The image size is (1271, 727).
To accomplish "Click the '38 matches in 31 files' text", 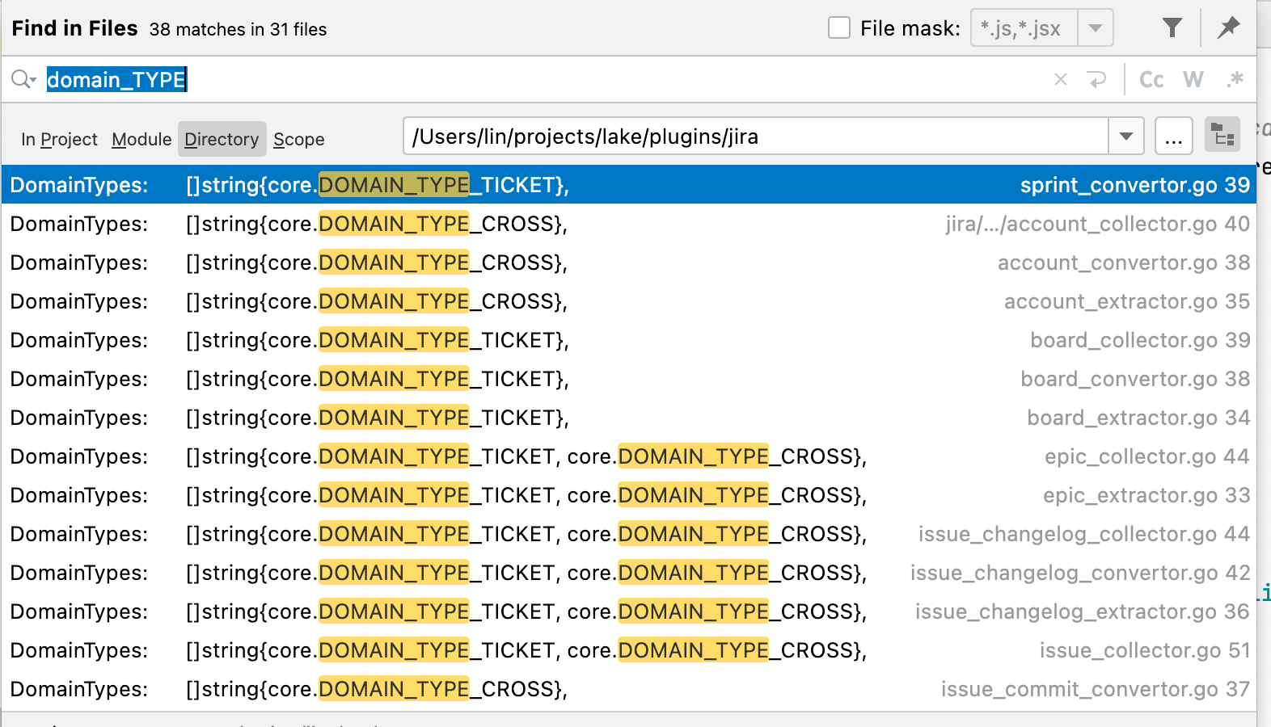I will pyautogui.click(x=238, y=30).
